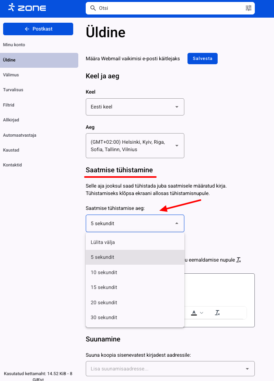Image resolution: width=274 pixels, height=381 pixels.
Task: Open the Allkirjad section
Action: [11, 120]
